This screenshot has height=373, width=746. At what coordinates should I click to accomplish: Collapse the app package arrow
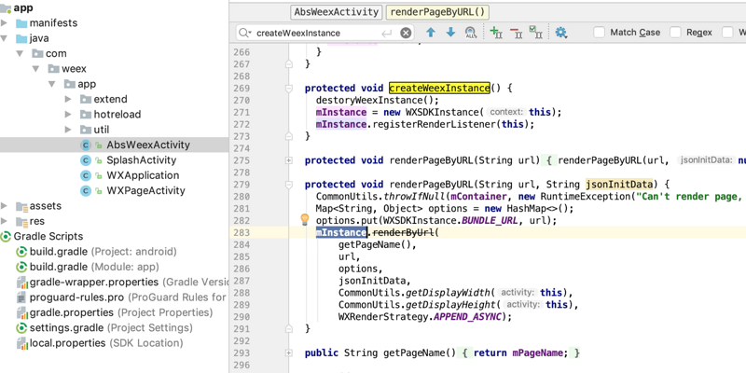coord(51,84)
